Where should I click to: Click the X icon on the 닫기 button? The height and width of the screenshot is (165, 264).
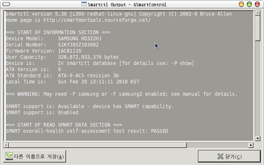[x=220, y=156]
